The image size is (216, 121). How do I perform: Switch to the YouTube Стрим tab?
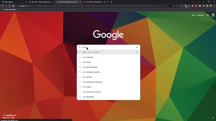coord(95,2)
